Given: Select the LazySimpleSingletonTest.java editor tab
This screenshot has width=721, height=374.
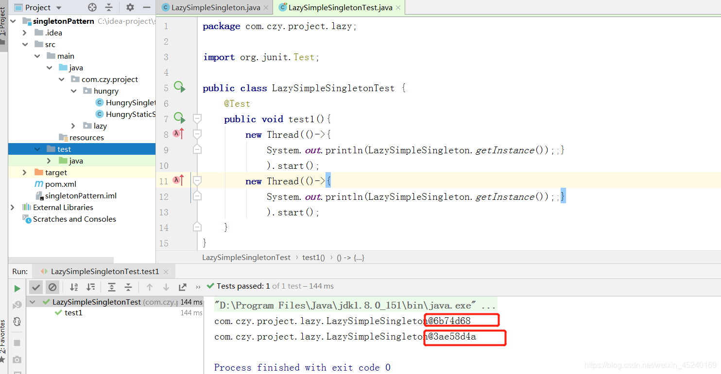Looking at the screenshot, I should (340, 8).
